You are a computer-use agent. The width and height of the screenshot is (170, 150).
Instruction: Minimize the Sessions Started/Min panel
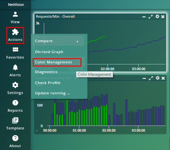pyautogui.click(x=144, y=78)
